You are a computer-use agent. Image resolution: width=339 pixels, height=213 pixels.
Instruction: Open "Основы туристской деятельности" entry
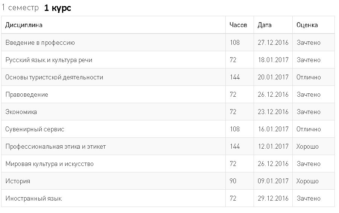pyautogui.click(x=54, y=77)
